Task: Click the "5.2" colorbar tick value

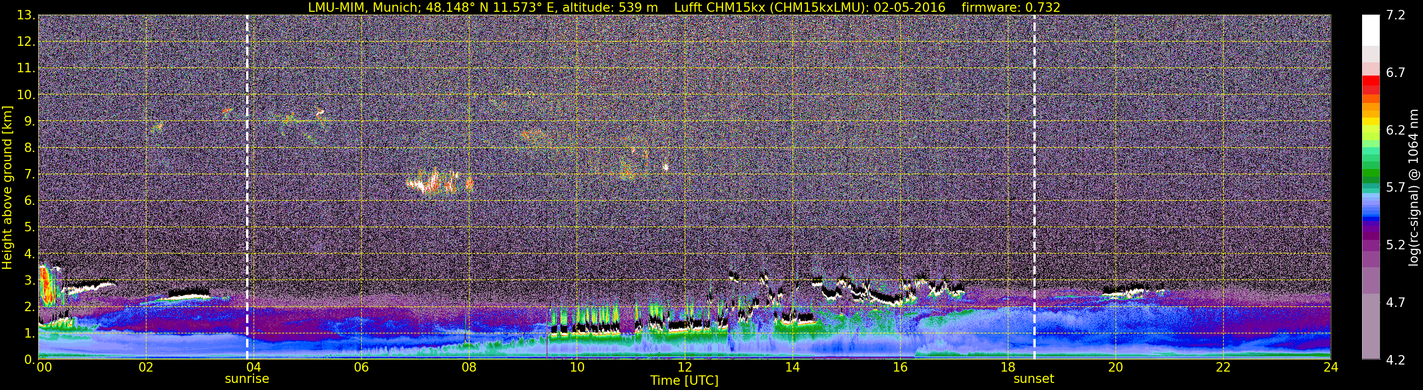Action: tap(1396, 245)
